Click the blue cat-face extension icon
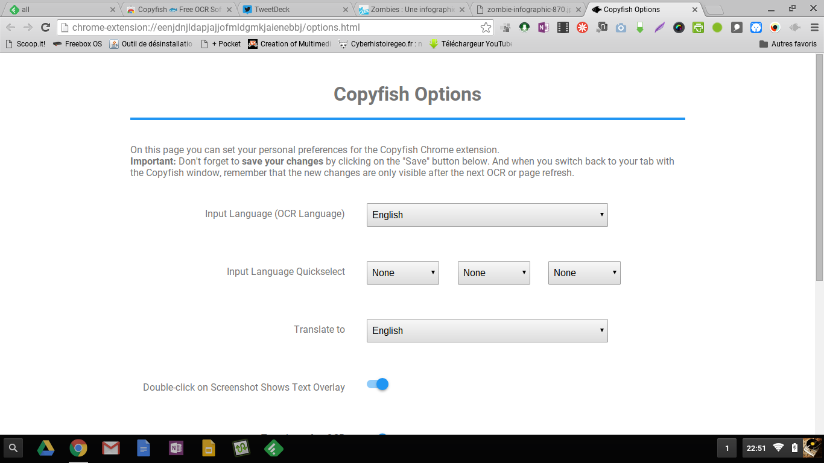The width and height of the screenshot is (824, 463). click(756, 27)
